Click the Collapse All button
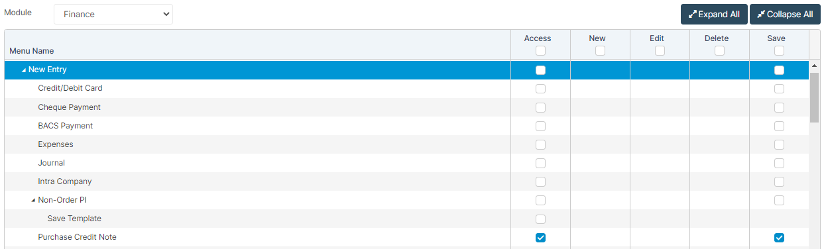The height and width of the screenshot is (249, 824). 785,15
